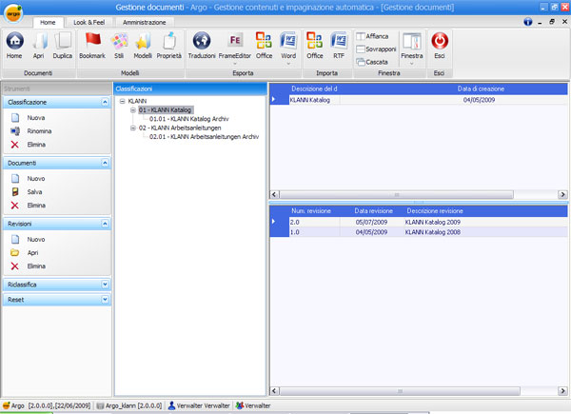Click Rinomina classification

coord(31,131)
